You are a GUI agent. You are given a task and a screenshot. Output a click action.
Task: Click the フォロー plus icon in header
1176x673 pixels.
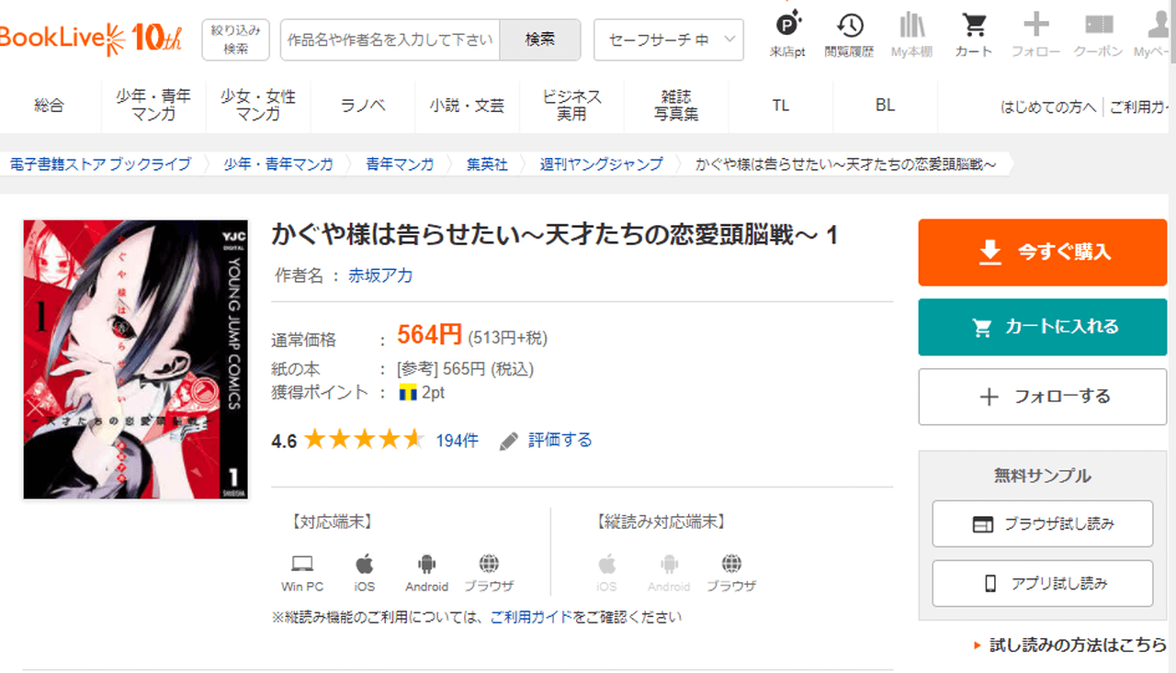[1035, 25]
